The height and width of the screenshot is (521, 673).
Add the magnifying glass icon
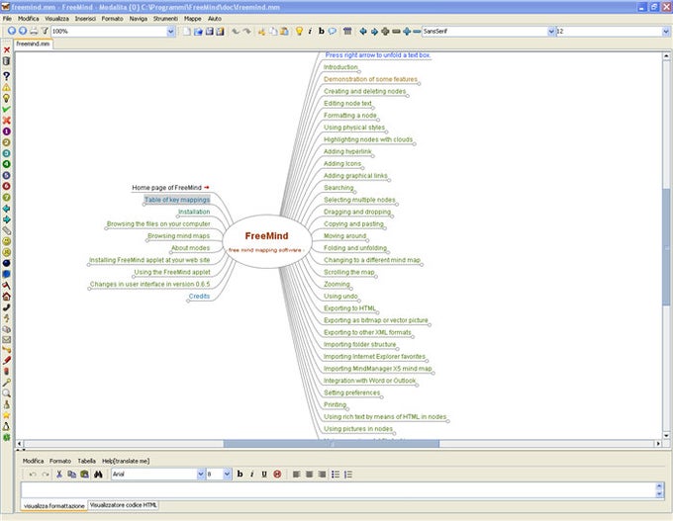click(7, 392)
